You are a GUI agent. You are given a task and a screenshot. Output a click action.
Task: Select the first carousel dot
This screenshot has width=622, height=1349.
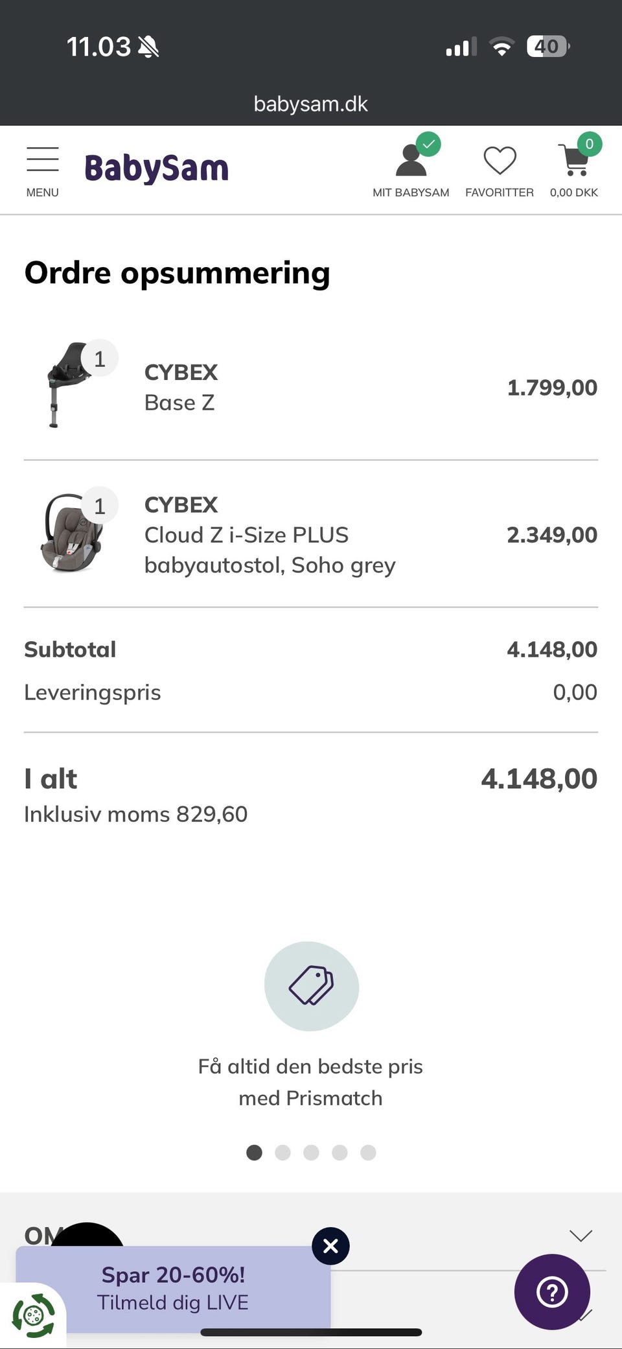(254, 1152)
